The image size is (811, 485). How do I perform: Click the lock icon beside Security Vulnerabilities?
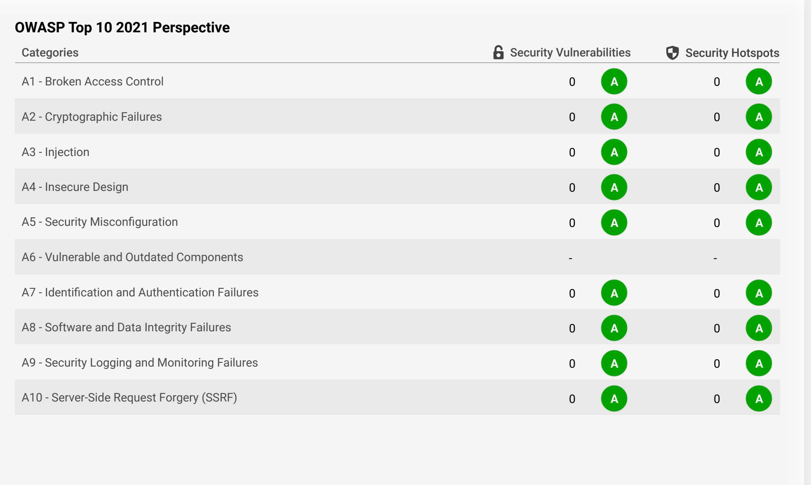pyautogui.click(x=498, y=52)
